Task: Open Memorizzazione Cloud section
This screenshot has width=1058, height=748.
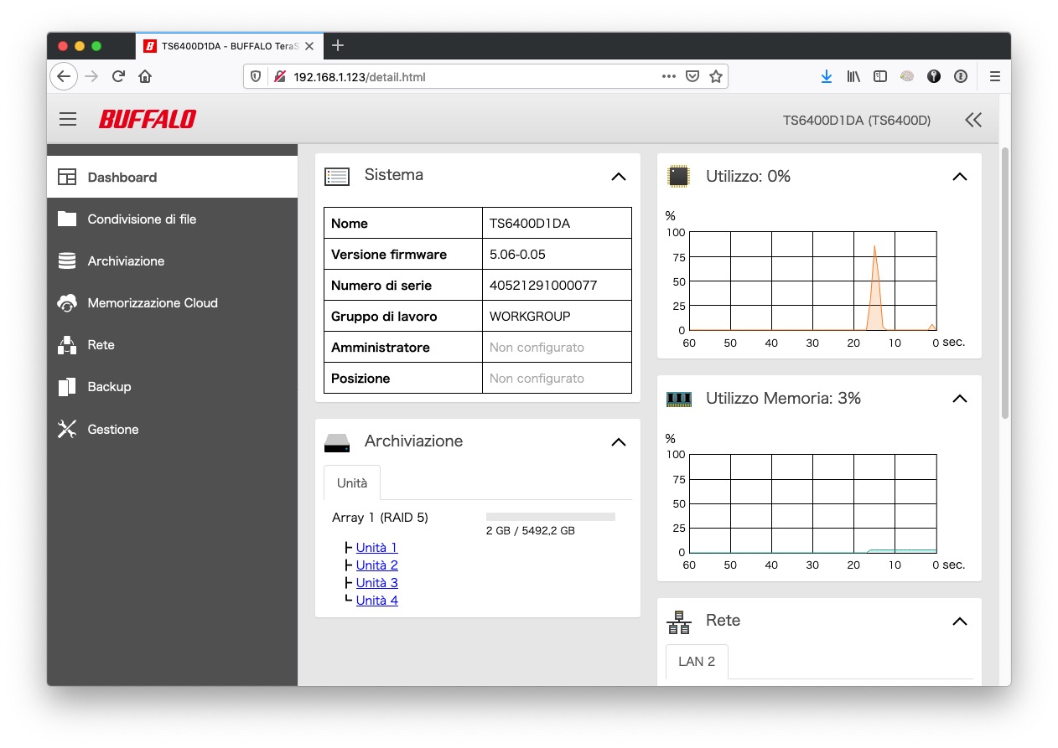Action: (x=172, y=302)
